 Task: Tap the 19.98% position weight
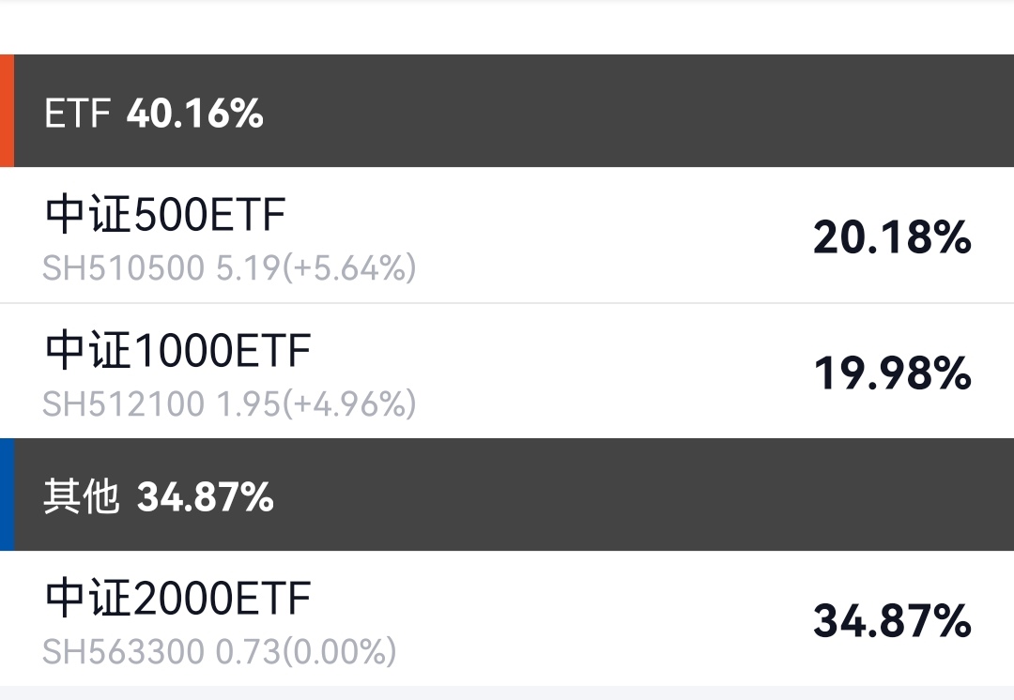(892, 373)
